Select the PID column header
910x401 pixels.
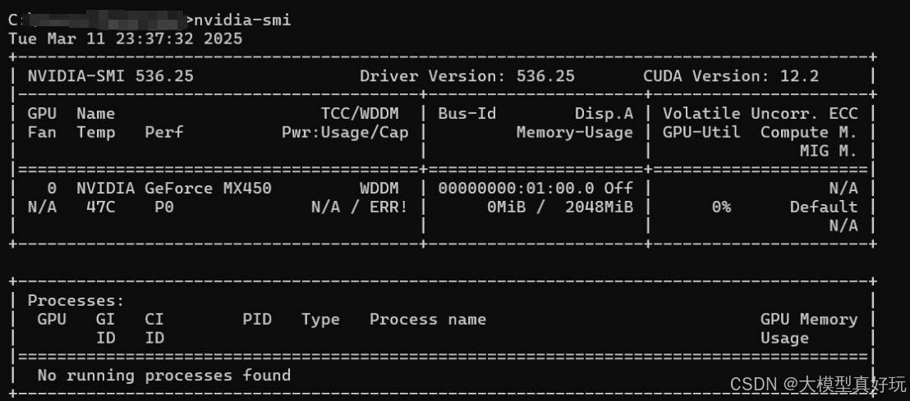tap(257, 319)
